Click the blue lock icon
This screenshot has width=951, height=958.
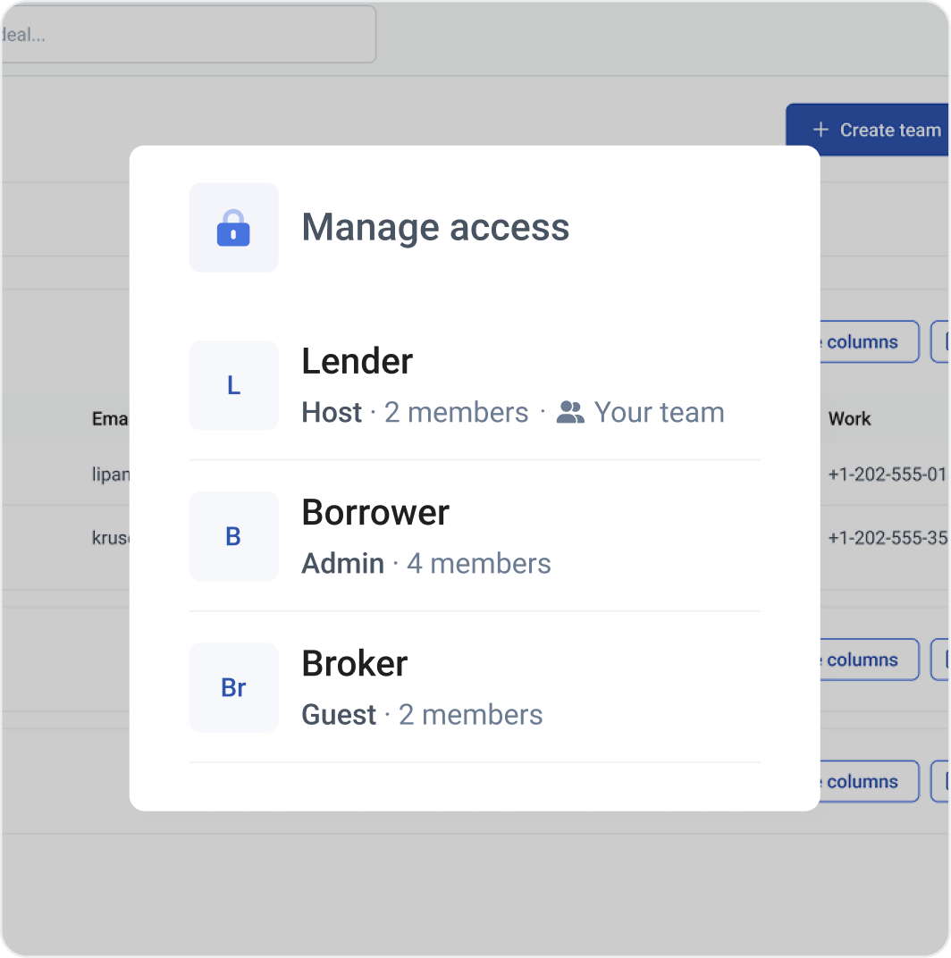233,228
